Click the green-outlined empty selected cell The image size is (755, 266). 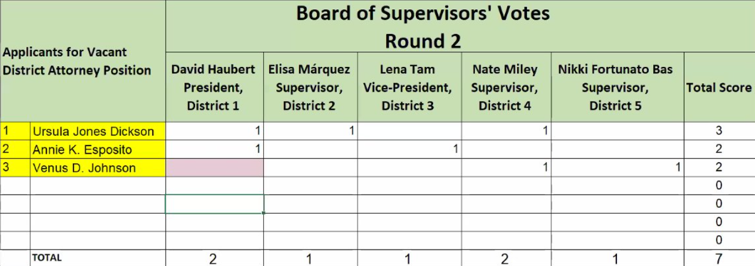[x=214, y=204]
